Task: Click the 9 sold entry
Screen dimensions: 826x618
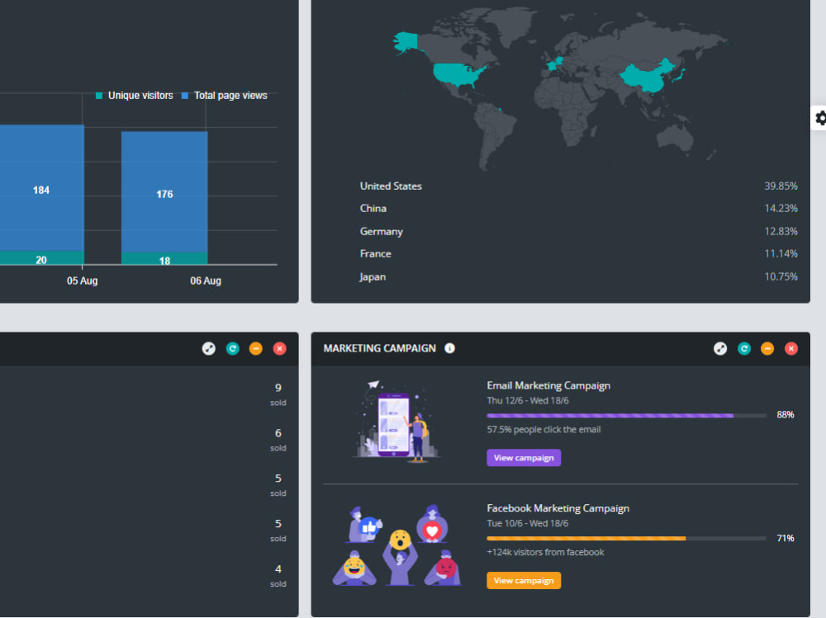Action: 278,394
